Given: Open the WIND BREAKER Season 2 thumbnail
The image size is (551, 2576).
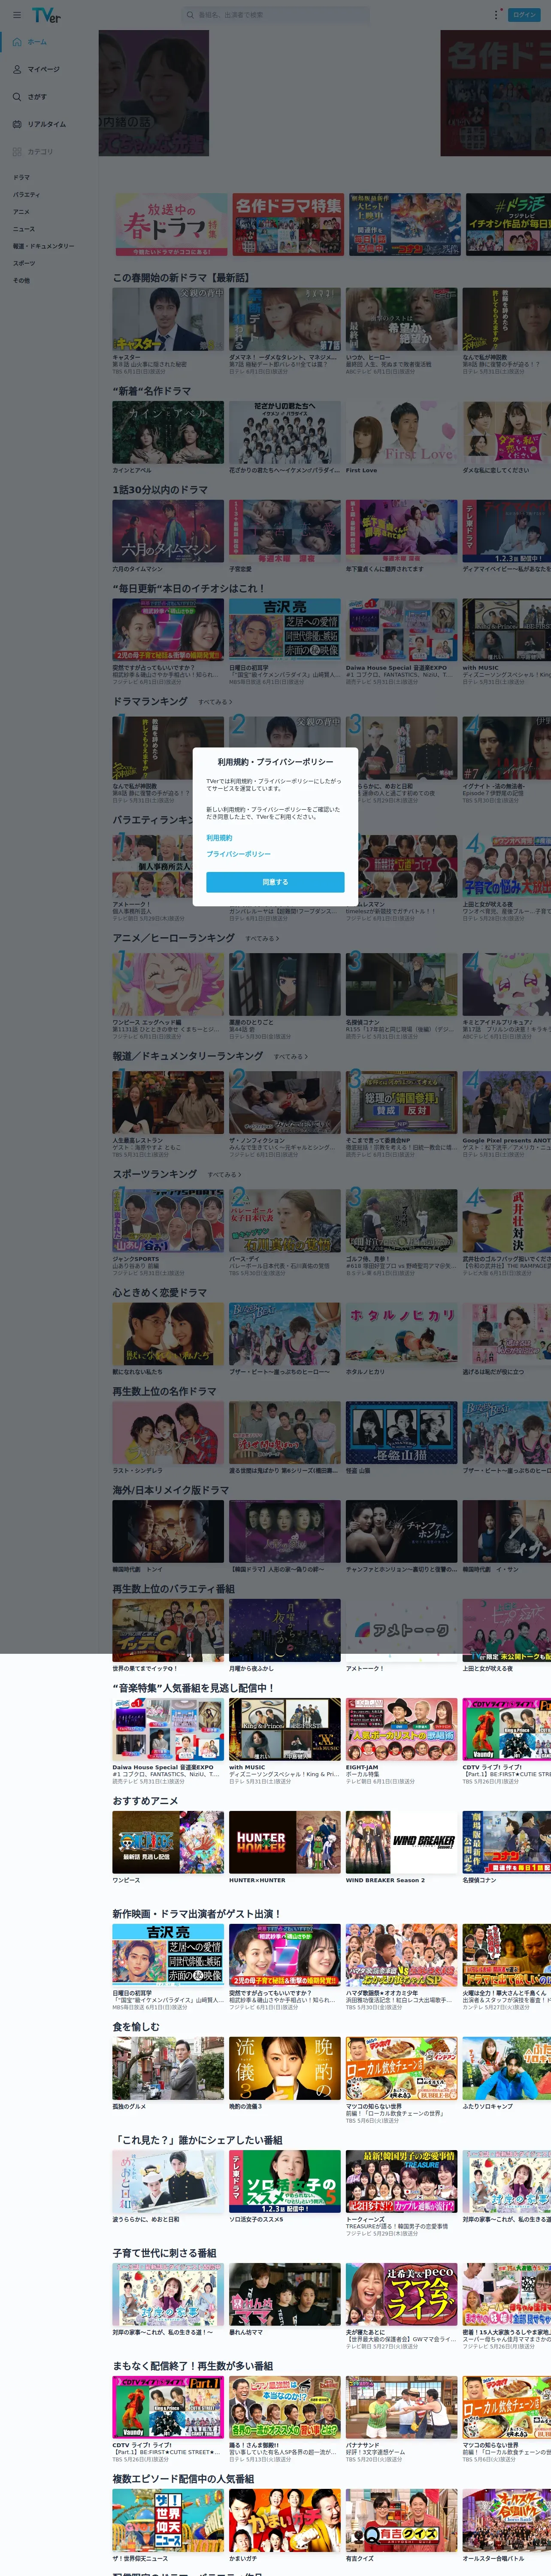Looking at the screenshot, I should [402, 1842].
